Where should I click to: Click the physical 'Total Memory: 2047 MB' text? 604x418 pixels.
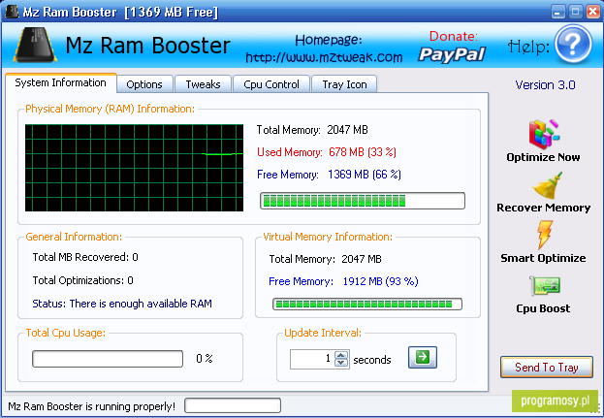coord(312,130)
